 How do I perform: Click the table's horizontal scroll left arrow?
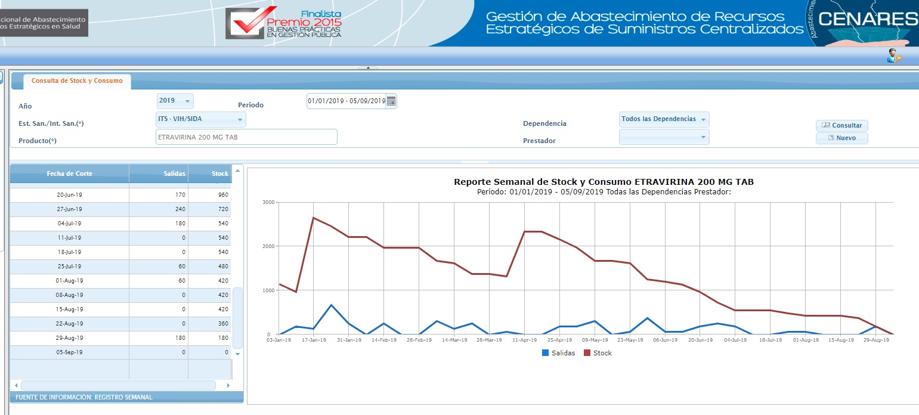16,386
